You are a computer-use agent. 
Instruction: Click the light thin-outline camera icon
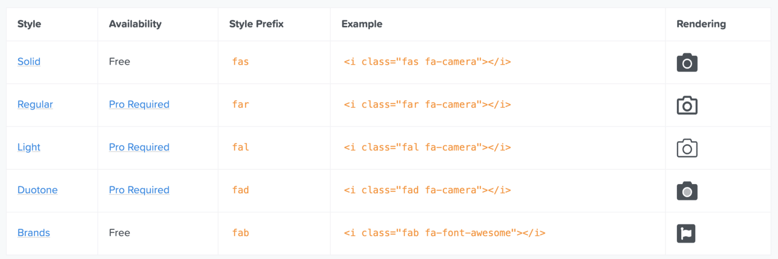tap(687, 148)
